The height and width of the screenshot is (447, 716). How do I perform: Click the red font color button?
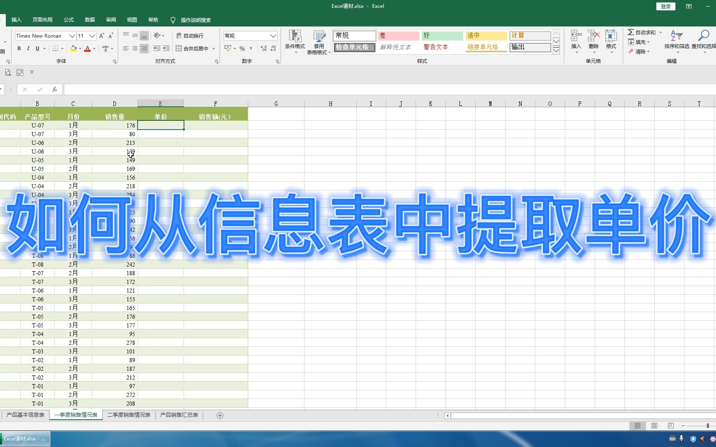point(87,48)
